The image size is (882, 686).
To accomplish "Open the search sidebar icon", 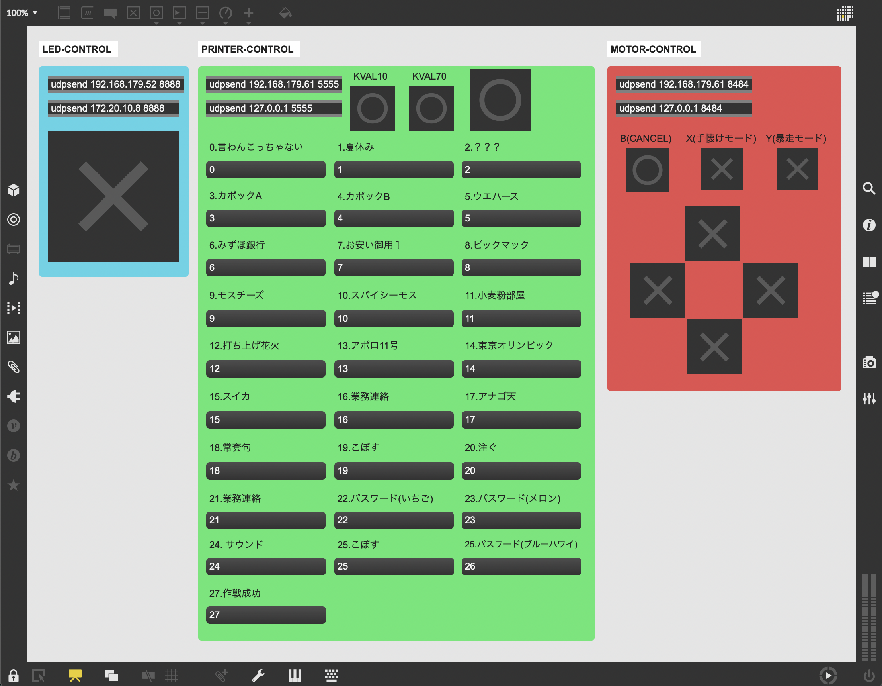I will coord(869,188).
